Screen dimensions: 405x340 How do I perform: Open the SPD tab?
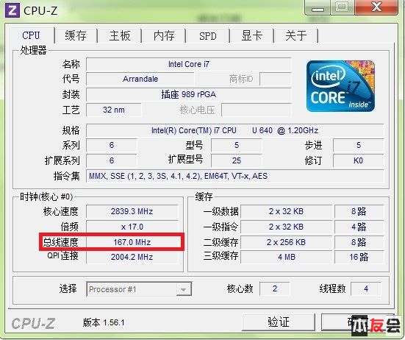[x=208, y=35]
